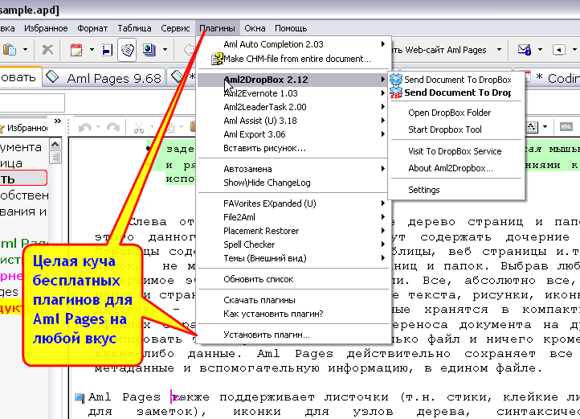Switch to the Aml Pages 9.68 tab

[104, 78]
